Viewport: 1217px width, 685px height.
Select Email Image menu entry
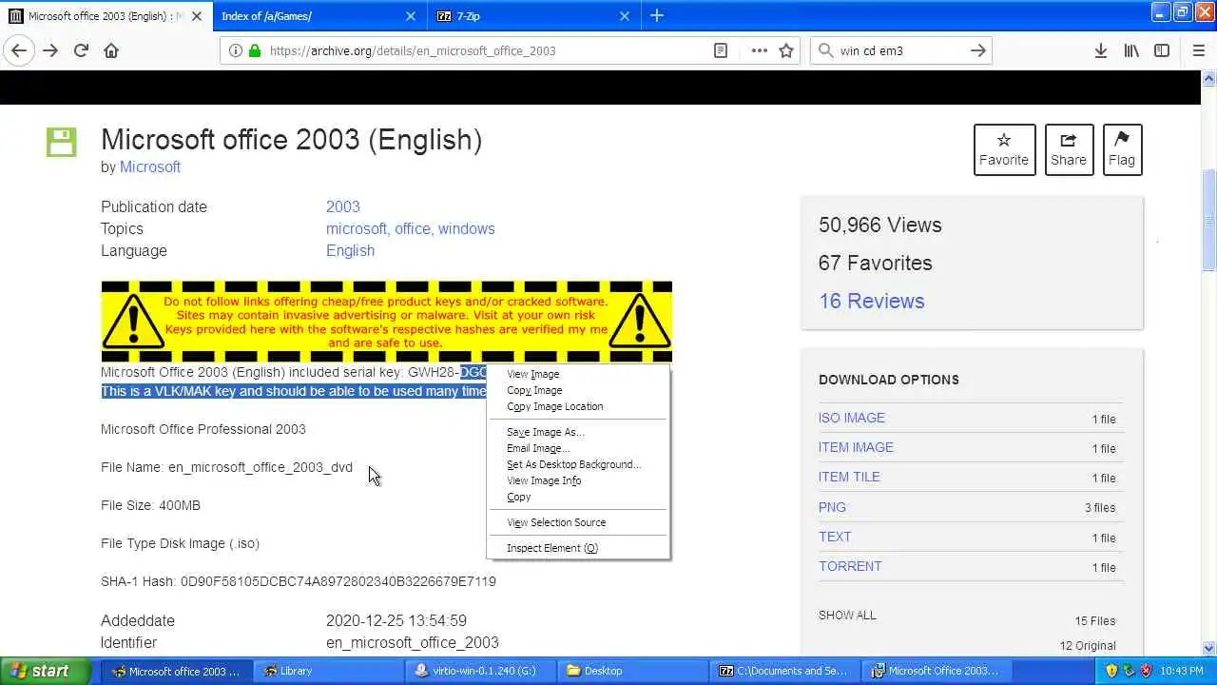click(578, 448)
